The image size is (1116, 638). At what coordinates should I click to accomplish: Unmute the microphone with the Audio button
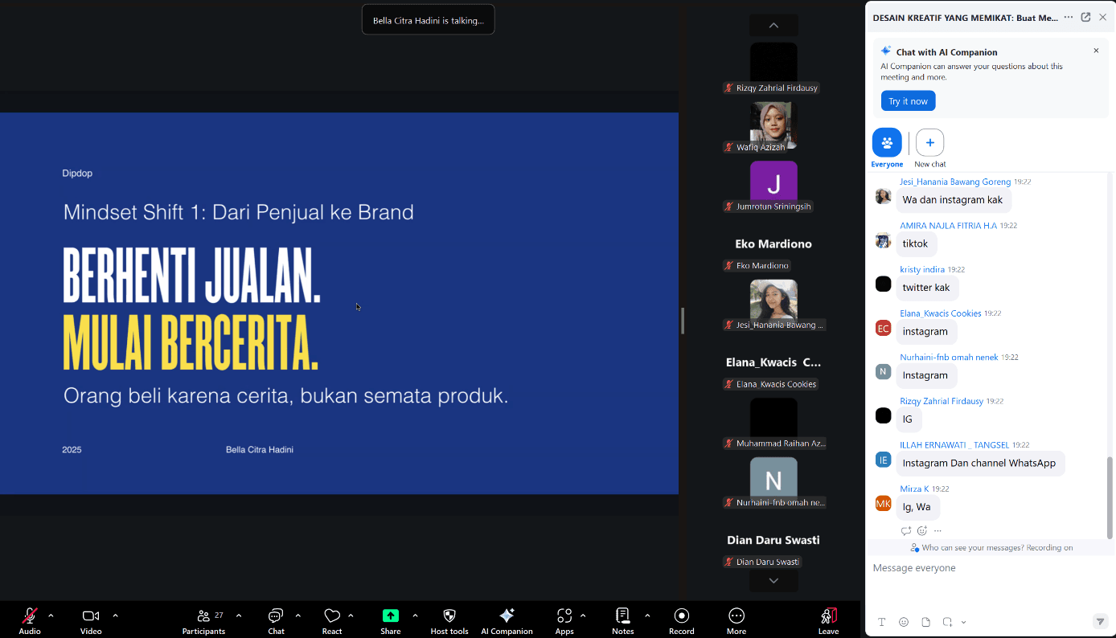coord(30,616)
